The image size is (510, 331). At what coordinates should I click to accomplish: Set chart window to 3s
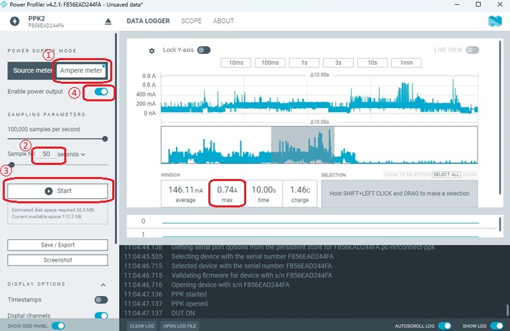(x=338, y=63)
